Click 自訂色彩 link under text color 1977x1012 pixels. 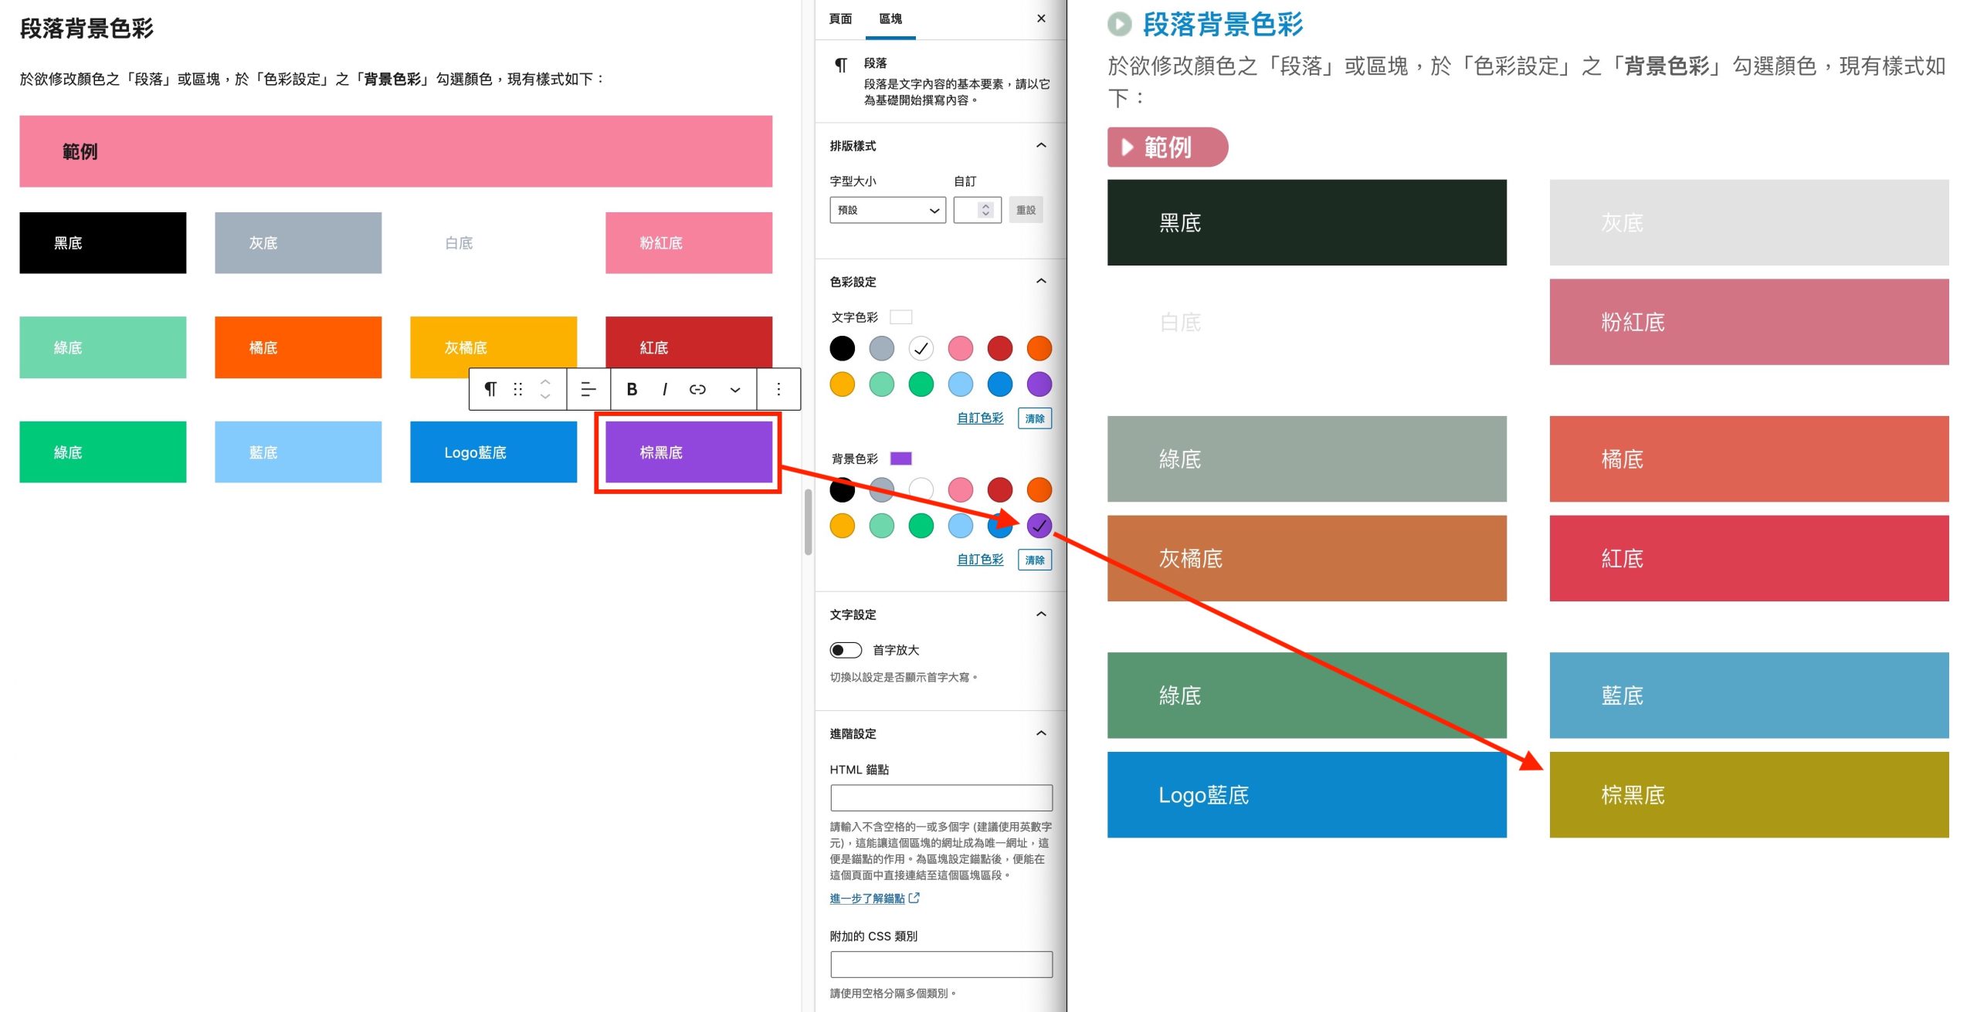coord(980,418)
